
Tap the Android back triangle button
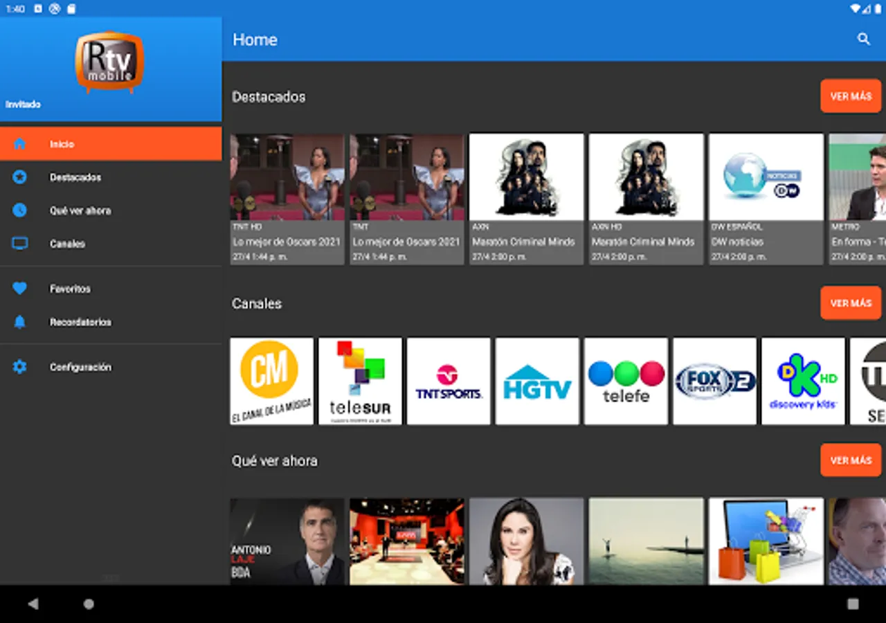coord(33,604)
